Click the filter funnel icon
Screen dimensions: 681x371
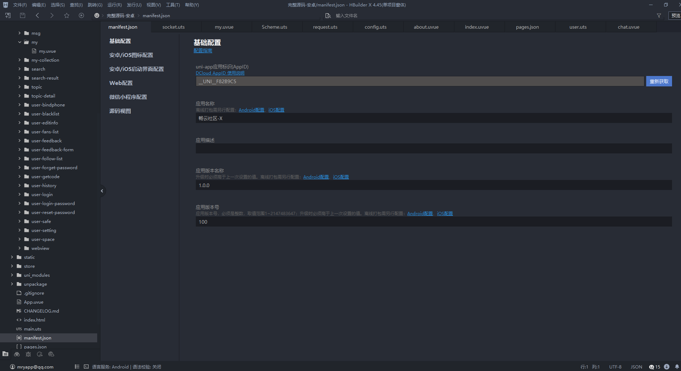(x=659, y=15)
